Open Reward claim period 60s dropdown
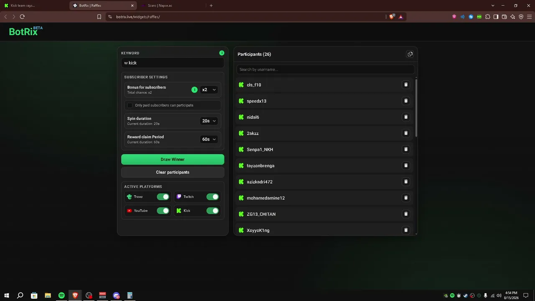Screen dimensions: 535x301 (x=209, y=139)
